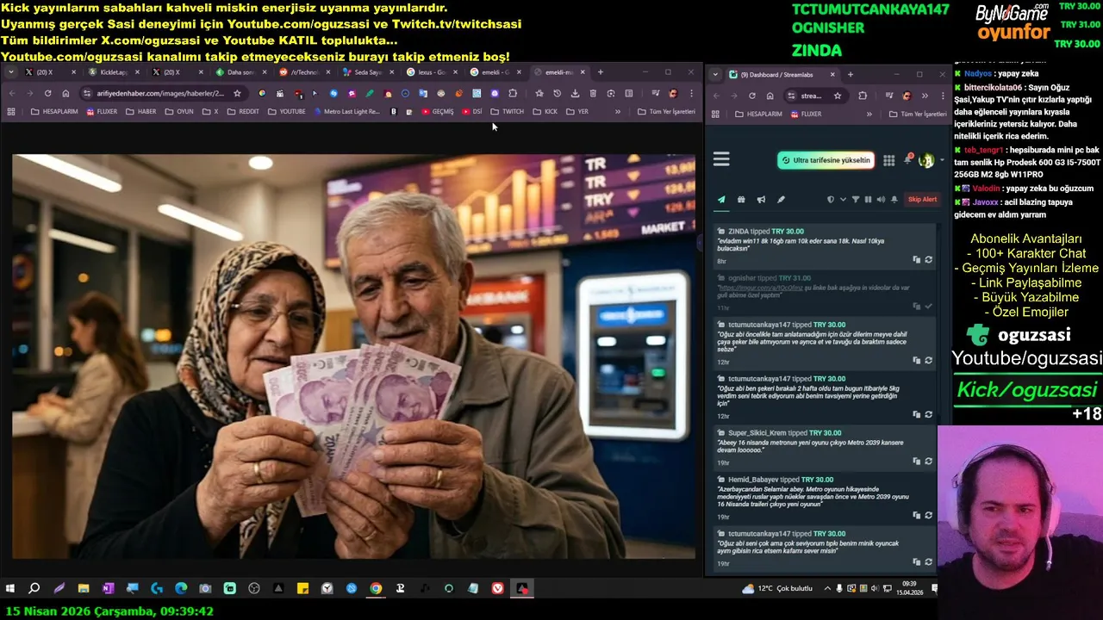This screenshot has height=620, width=1103.
Task: Reload the arifiyedenhaber image page
Action: tap(47, 93)
